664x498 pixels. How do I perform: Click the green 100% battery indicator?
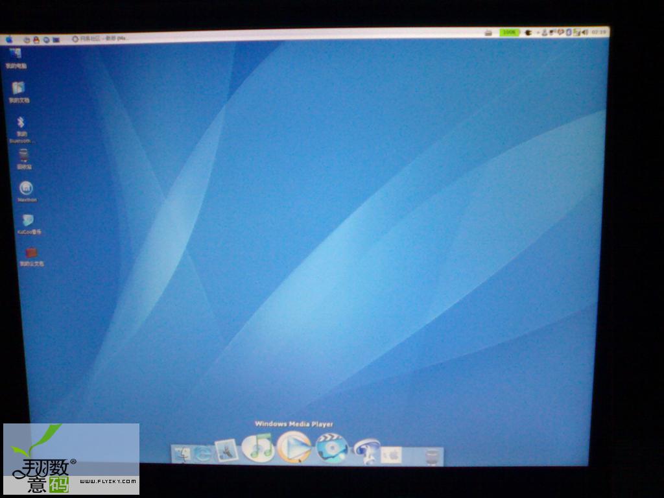click(509, 32)
